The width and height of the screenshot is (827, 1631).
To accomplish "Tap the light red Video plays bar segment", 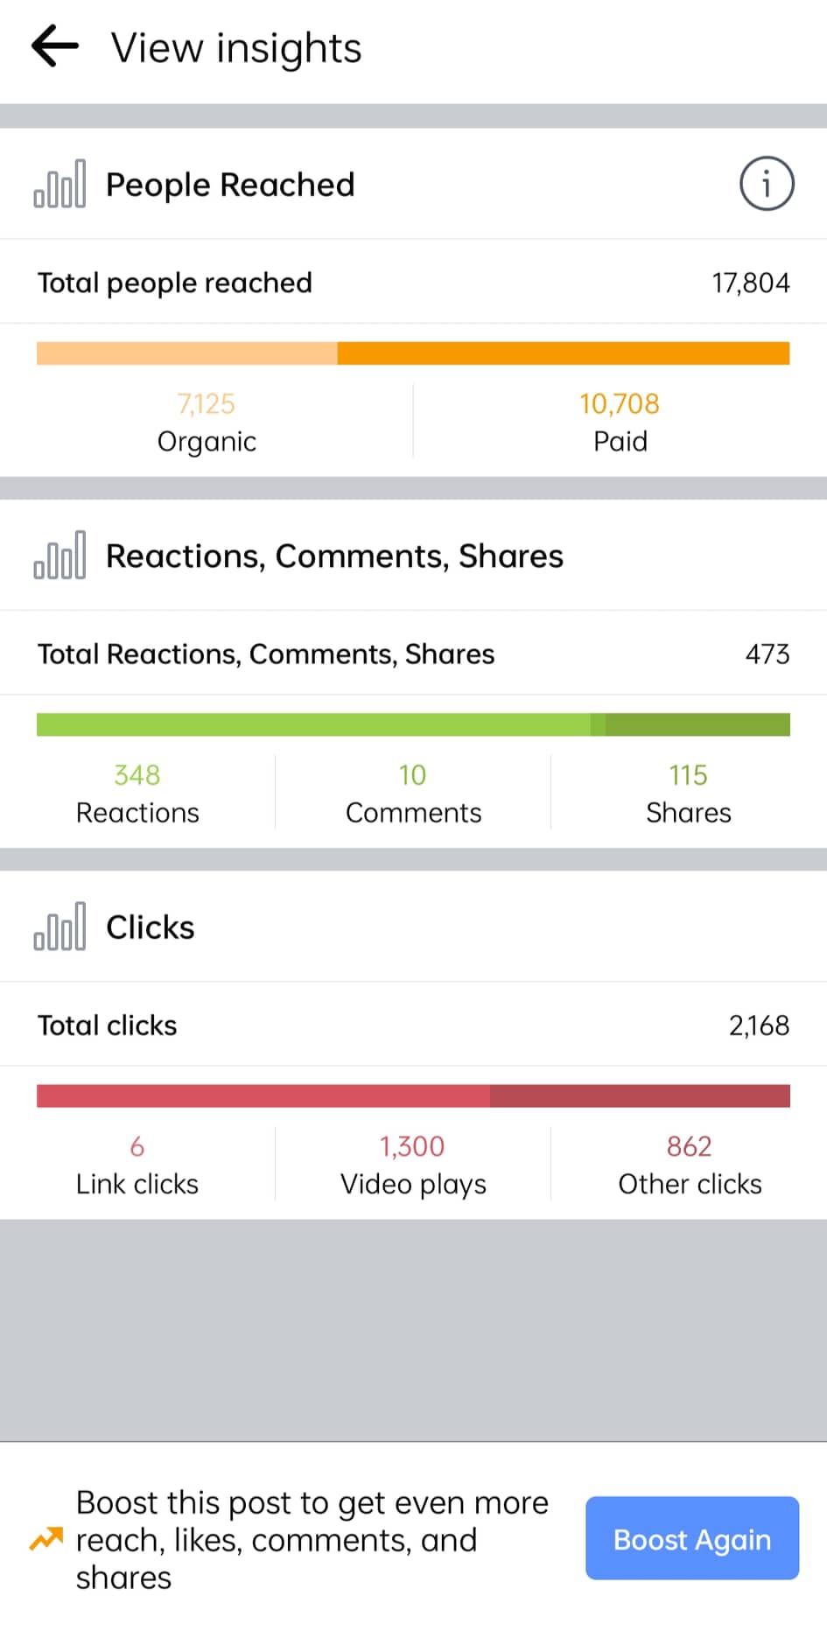I will (x=263, y=1095).
